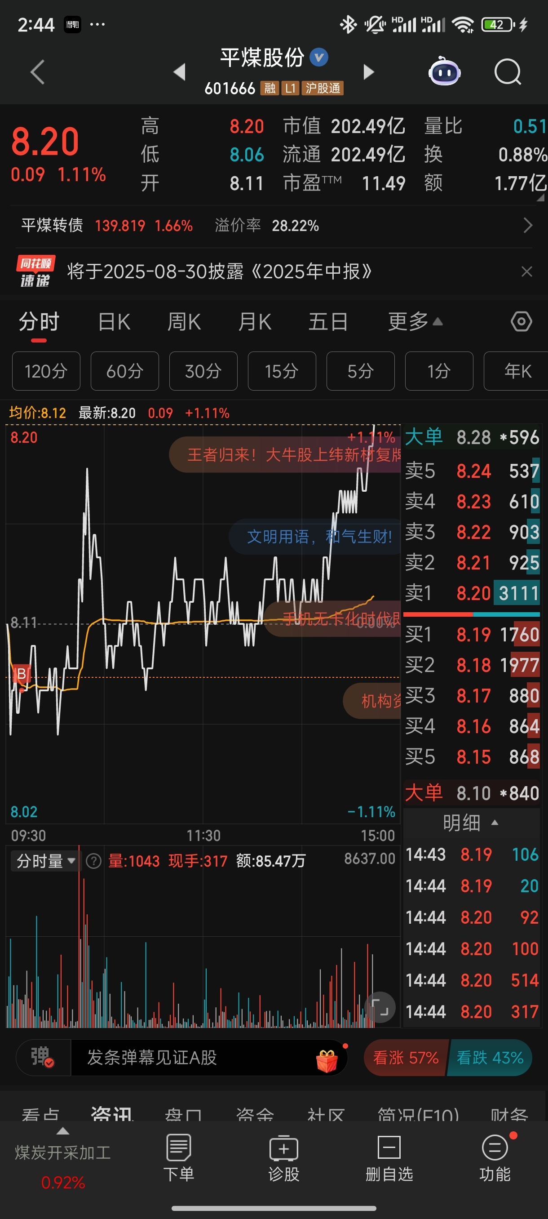Tap the 沪股通 tag

click(x=323, y=89)
